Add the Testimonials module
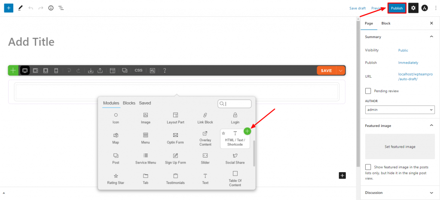 pyautogui.click(x=175, y=179)
